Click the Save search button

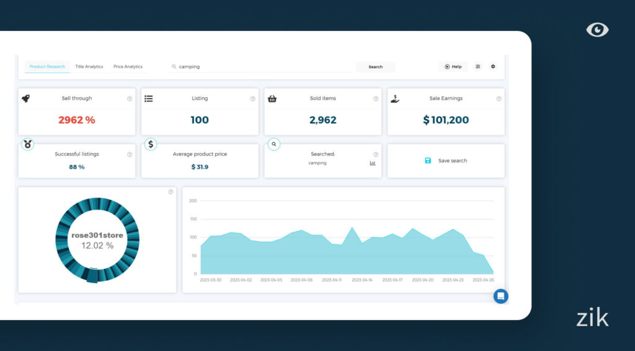pos(452,161)
